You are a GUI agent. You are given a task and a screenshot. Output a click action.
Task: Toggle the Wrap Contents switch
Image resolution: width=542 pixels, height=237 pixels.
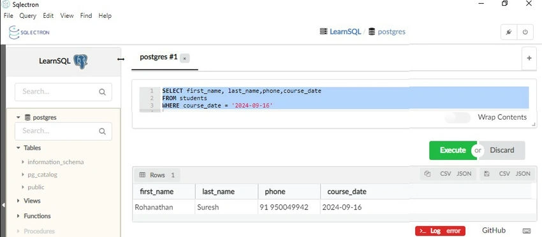[x=457, y=117]
